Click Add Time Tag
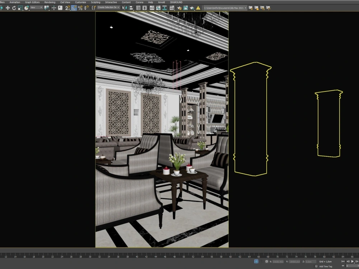The height and width of the screenshot is (269, 359). (x=326, y=266)
